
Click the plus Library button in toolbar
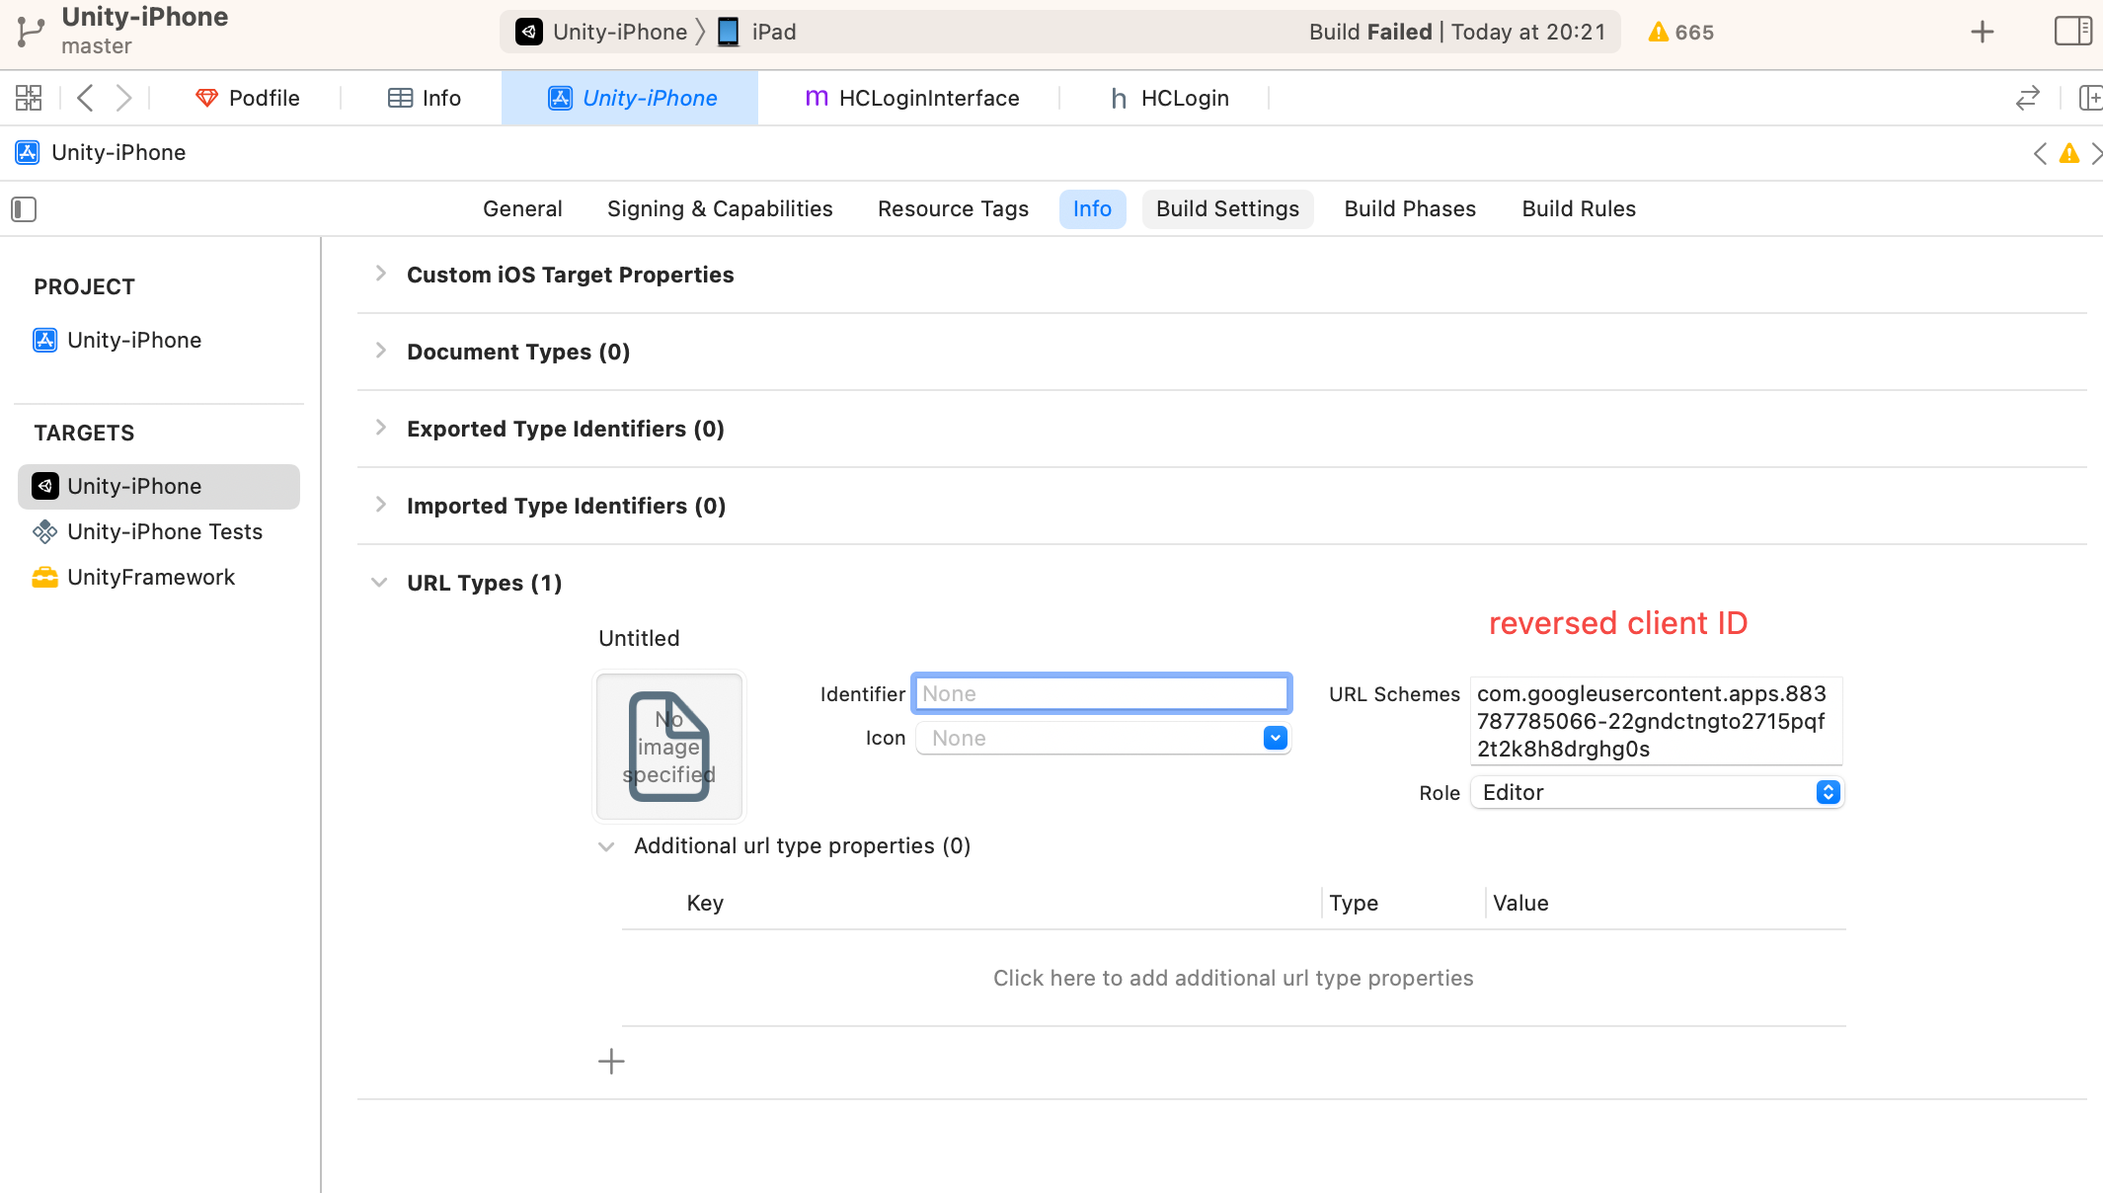click(1982, 32)
